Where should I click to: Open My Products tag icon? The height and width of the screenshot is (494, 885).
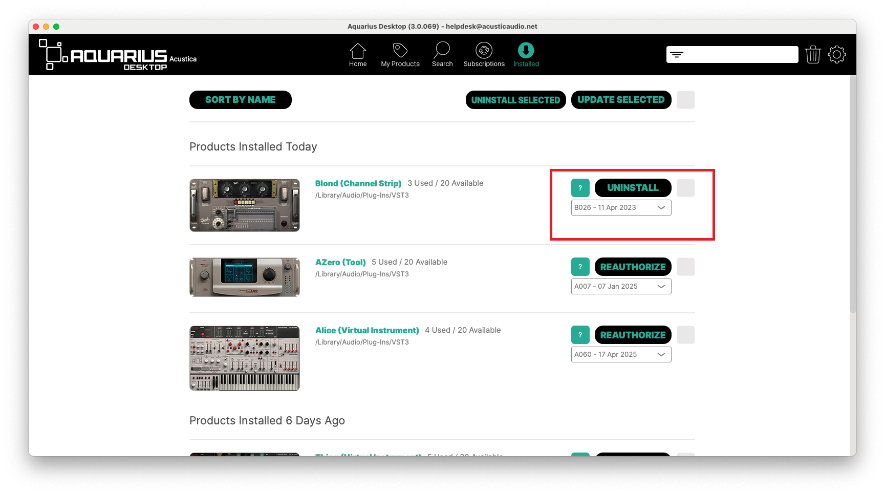[400, 50]
